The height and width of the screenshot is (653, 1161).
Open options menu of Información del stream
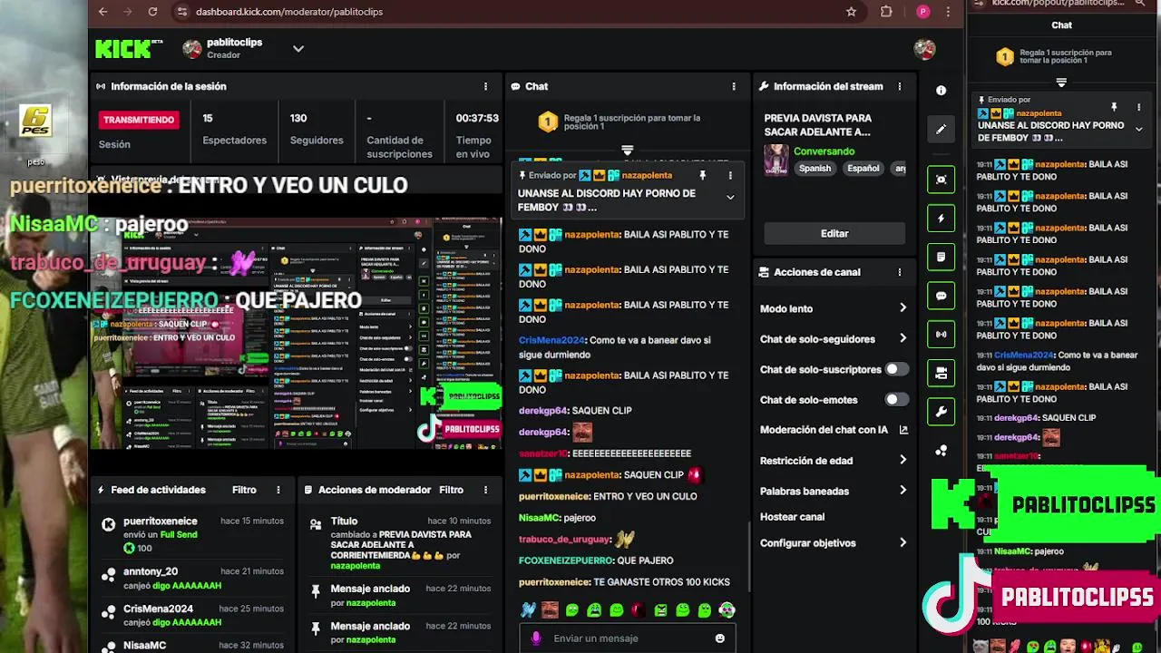pos(900,86)
